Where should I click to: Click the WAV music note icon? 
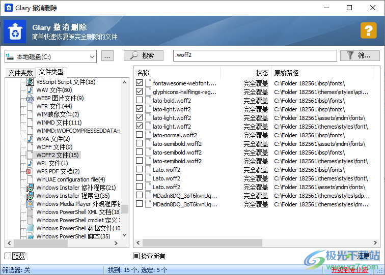click(30, 90)
